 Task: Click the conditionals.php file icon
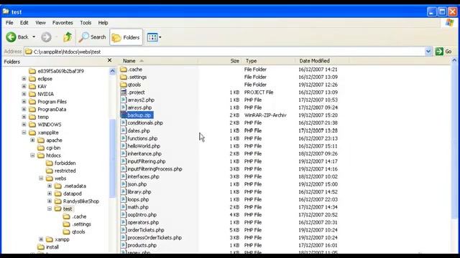point(124,123)
